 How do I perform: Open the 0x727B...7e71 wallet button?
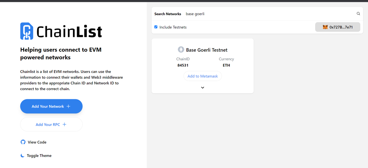pyautogui.click(x=338, y=27)
